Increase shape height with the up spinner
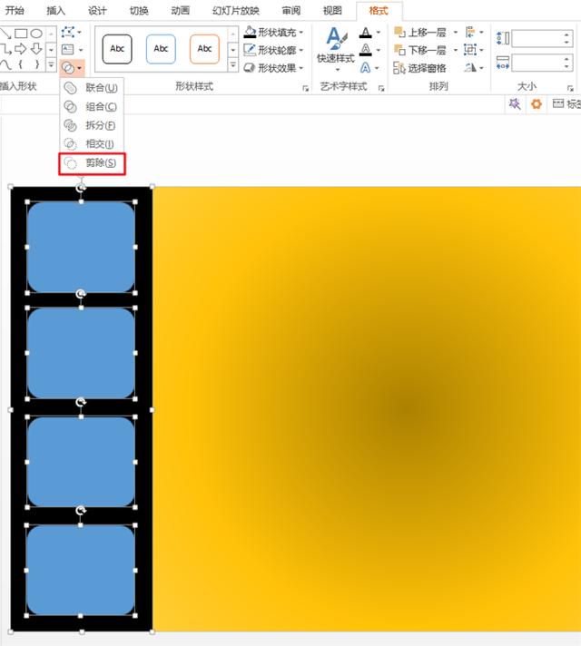The height and width of the screenshot is (646, 581). pos(567,34)
